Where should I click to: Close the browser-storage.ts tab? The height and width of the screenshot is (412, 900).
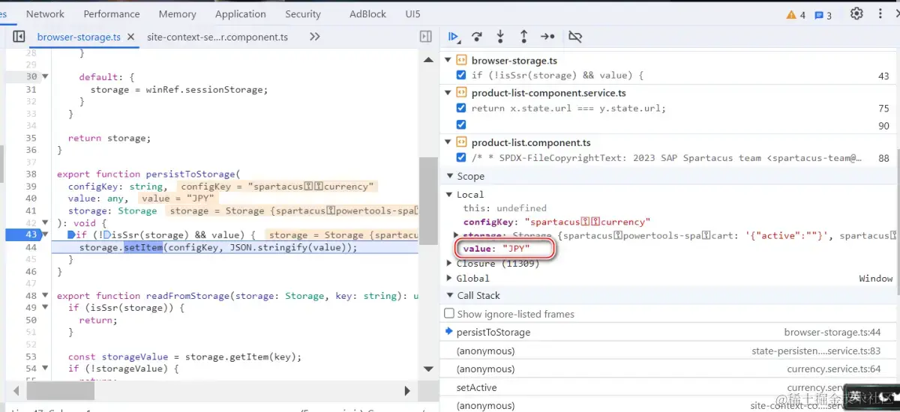tap(130, 37)
